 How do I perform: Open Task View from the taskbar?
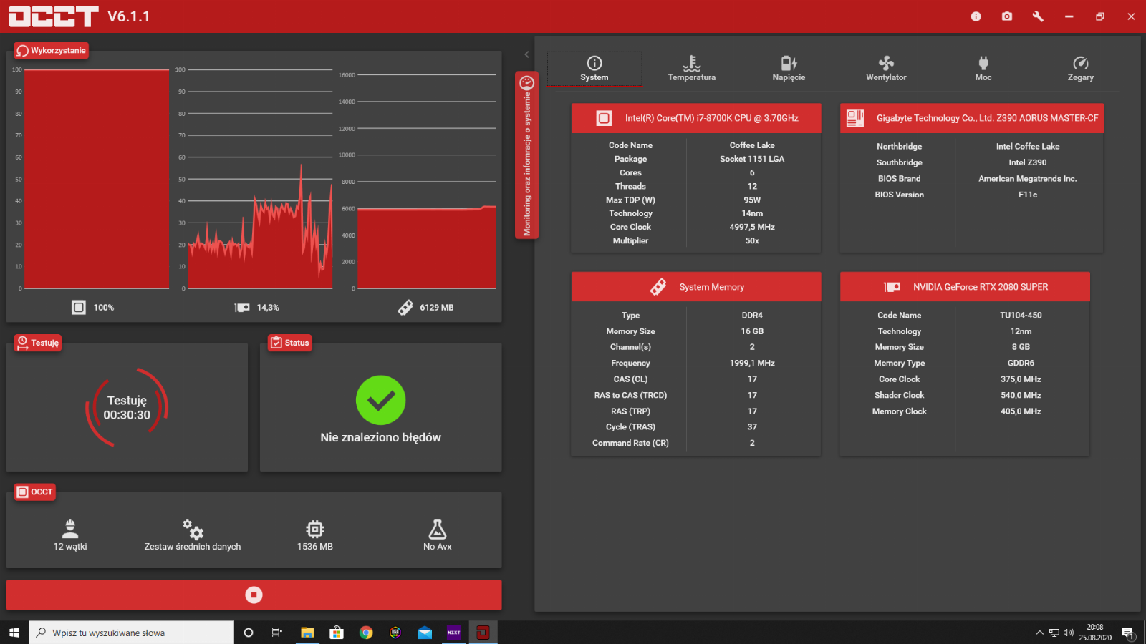click(277, 633)
